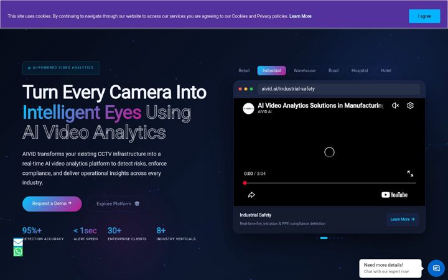448x280 pixels.
Task: Click the AIVID AI channel name
Action: click(x=264, y=112)
